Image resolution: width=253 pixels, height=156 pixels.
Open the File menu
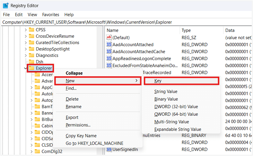click(6, 14)
